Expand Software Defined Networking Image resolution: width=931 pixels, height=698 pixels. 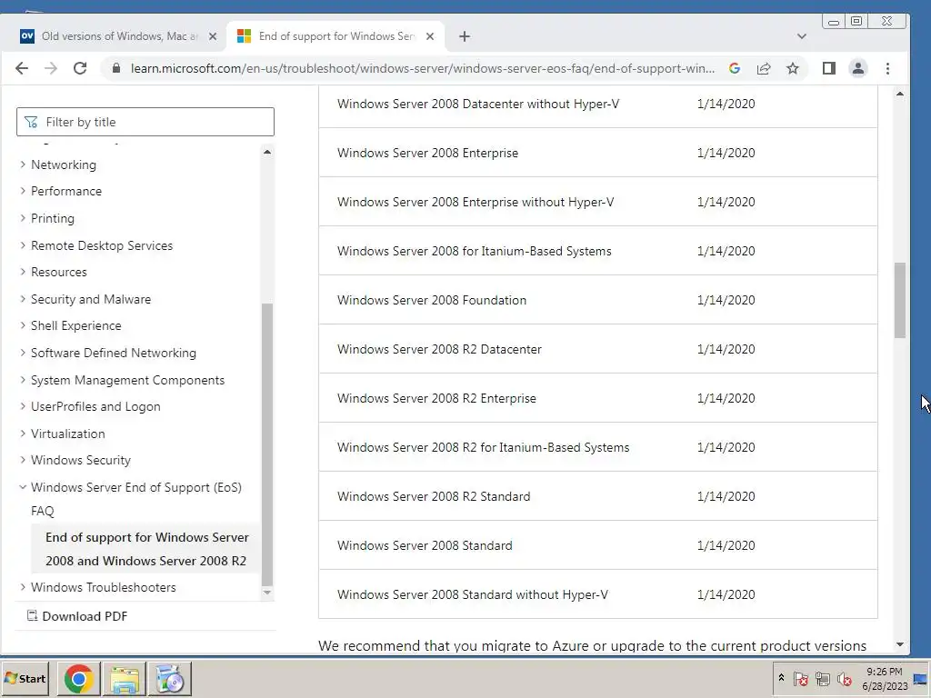click(x=23, y=353)
